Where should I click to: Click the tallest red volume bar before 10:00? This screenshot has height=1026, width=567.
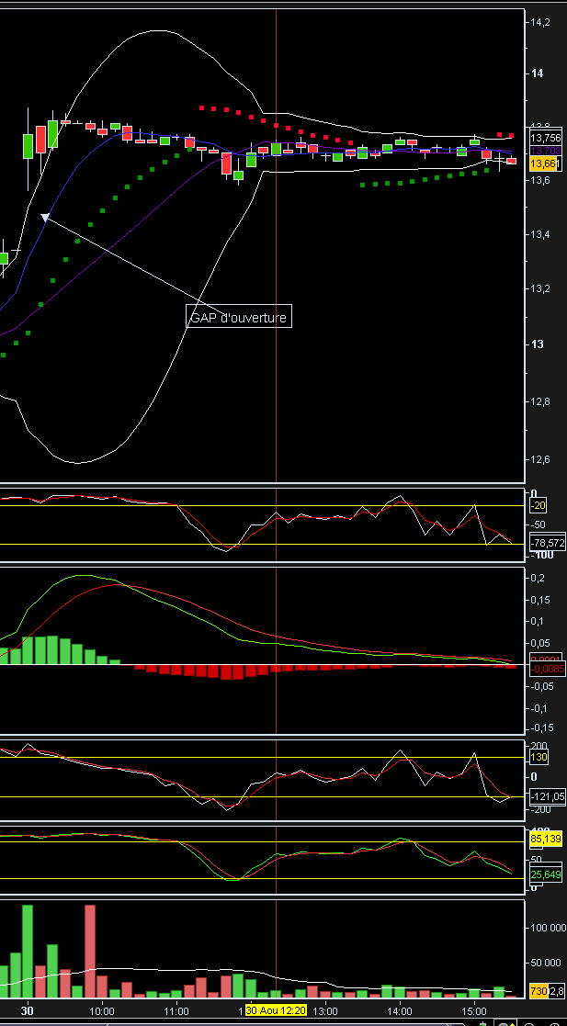90,952
